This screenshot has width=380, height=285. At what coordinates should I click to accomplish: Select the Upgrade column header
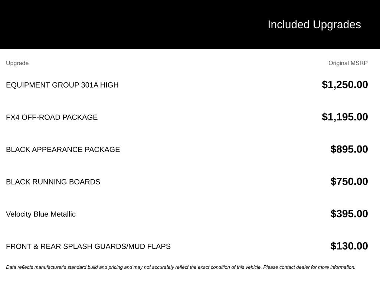point(17,63)
